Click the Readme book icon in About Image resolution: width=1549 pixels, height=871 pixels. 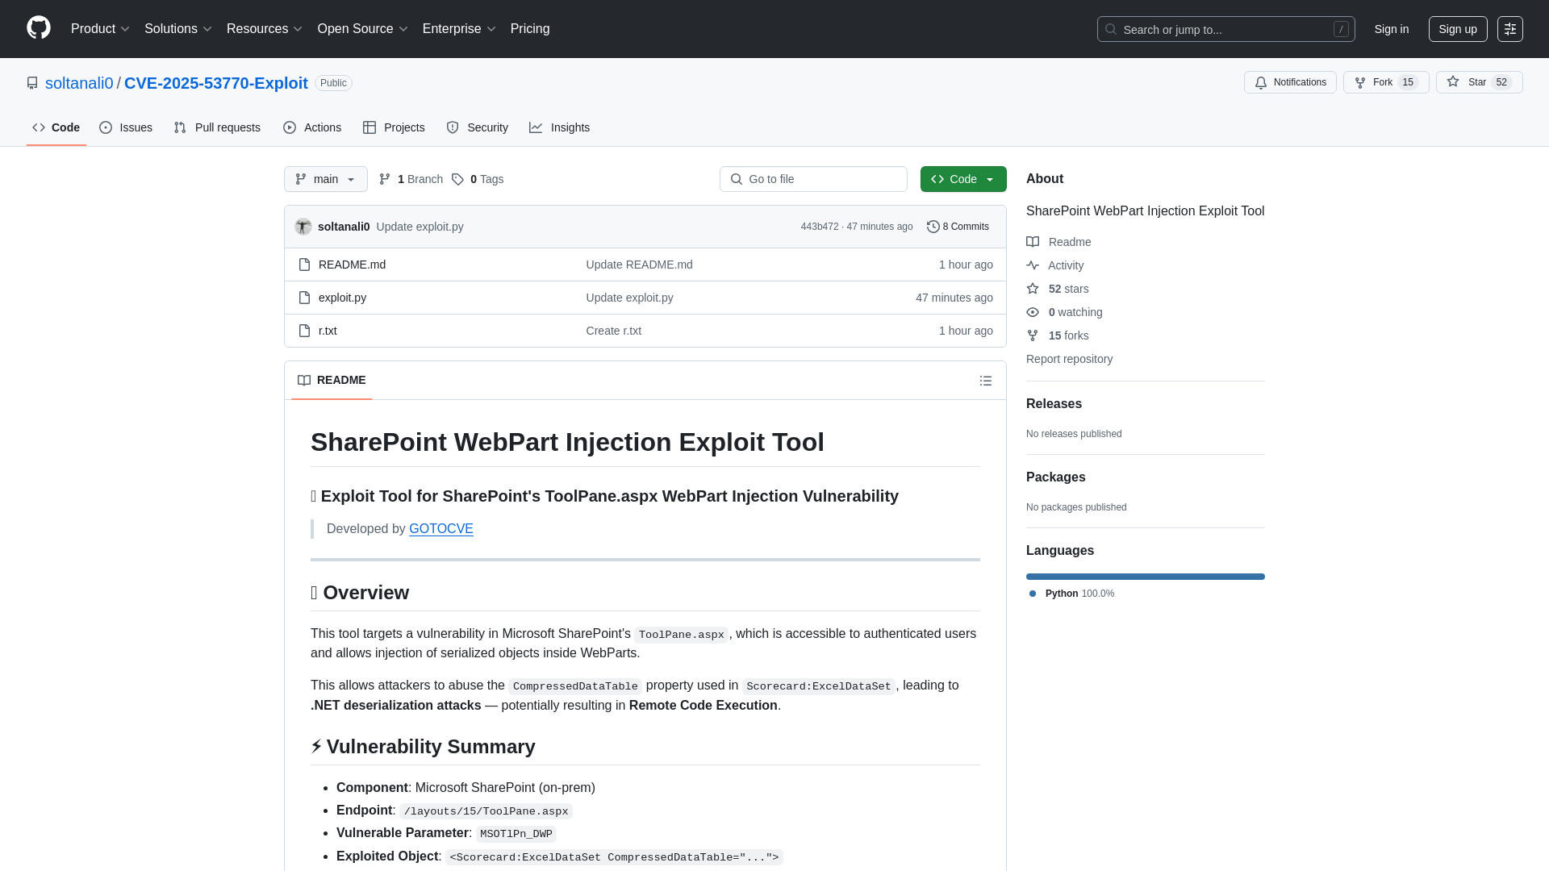pyautogui.click(x=1033, y=242)
